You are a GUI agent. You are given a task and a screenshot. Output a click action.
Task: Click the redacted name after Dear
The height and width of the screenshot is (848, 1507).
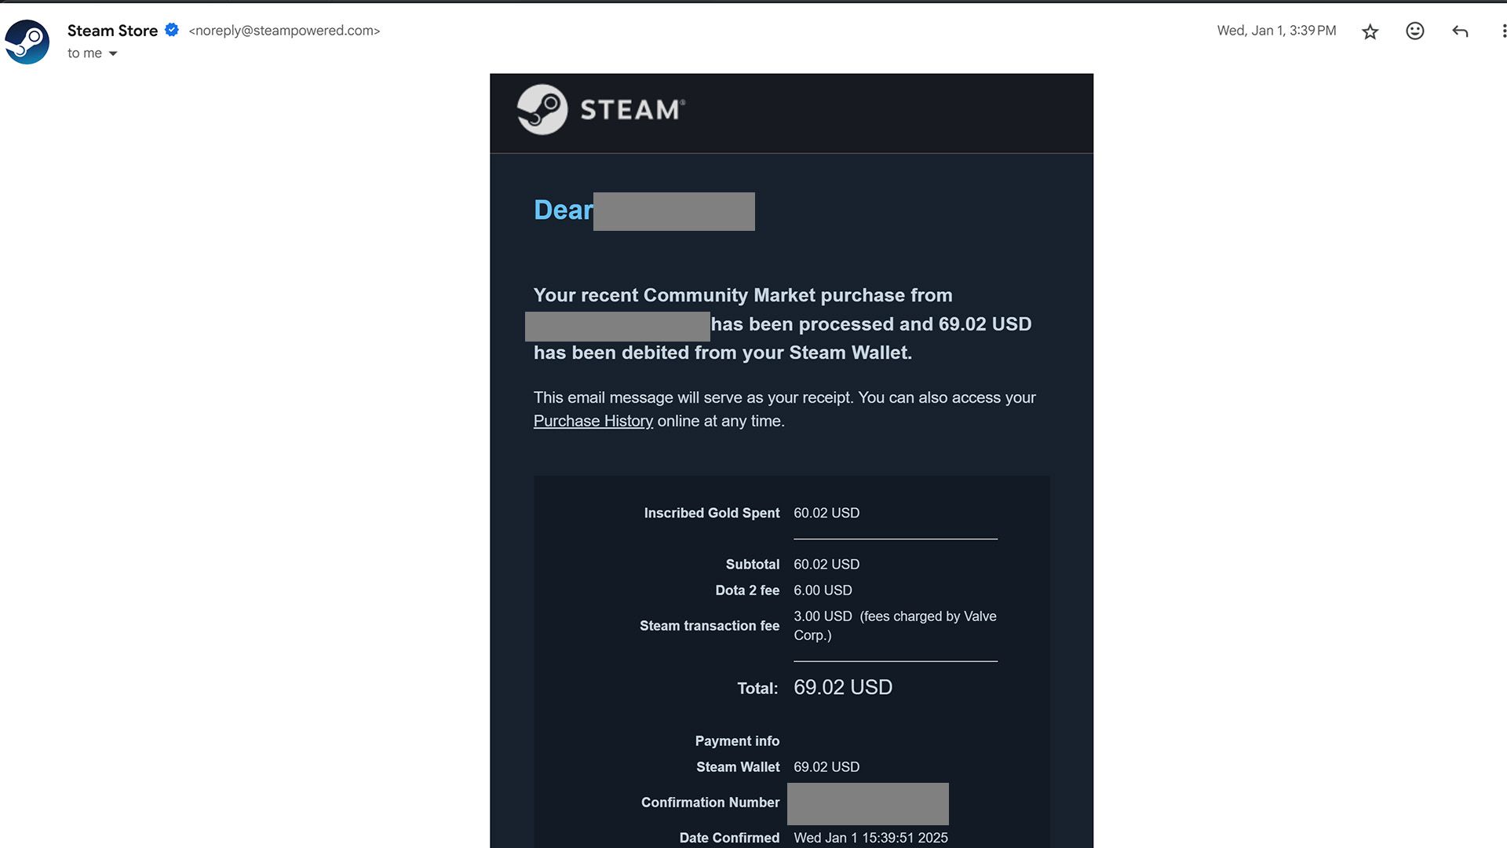coord(673,211)
